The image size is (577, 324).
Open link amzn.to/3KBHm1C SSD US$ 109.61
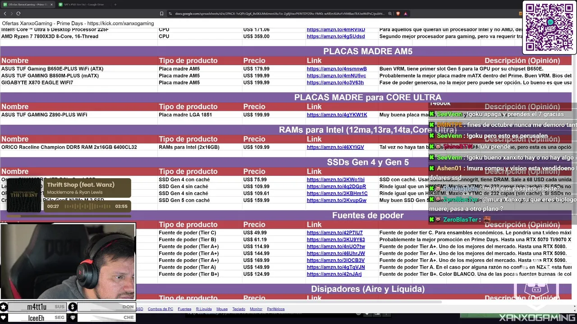point(337,193)
